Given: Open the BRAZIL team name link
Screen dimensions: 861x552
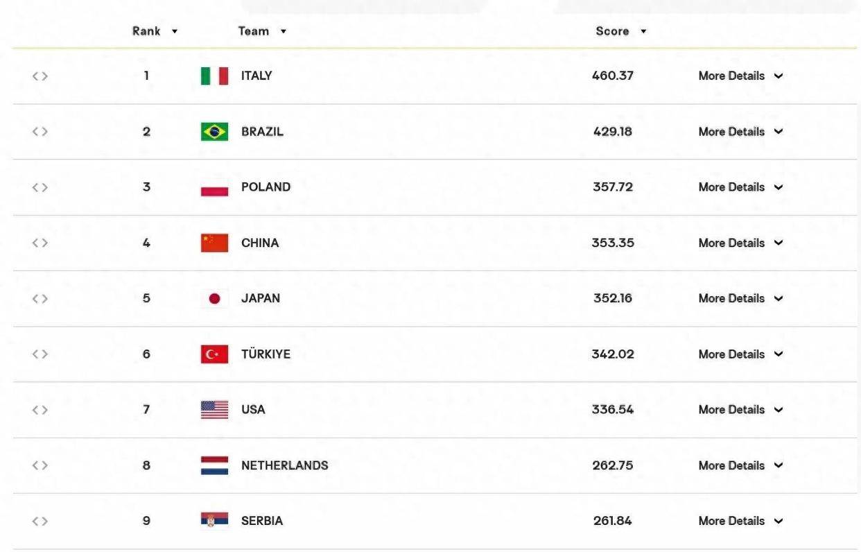Looking at the screenshot, I should coord(262,132).
